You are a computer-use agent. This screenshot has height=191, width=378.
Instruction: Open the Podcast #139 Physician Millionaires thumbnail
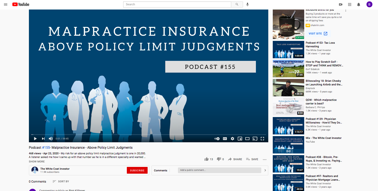tap(288, 126)
